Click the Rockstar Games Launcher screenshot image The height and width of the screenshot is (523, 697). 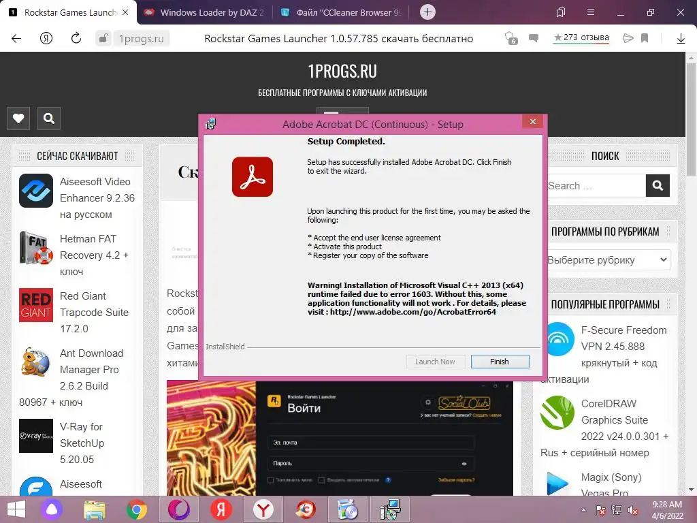[x=340, y=438]
